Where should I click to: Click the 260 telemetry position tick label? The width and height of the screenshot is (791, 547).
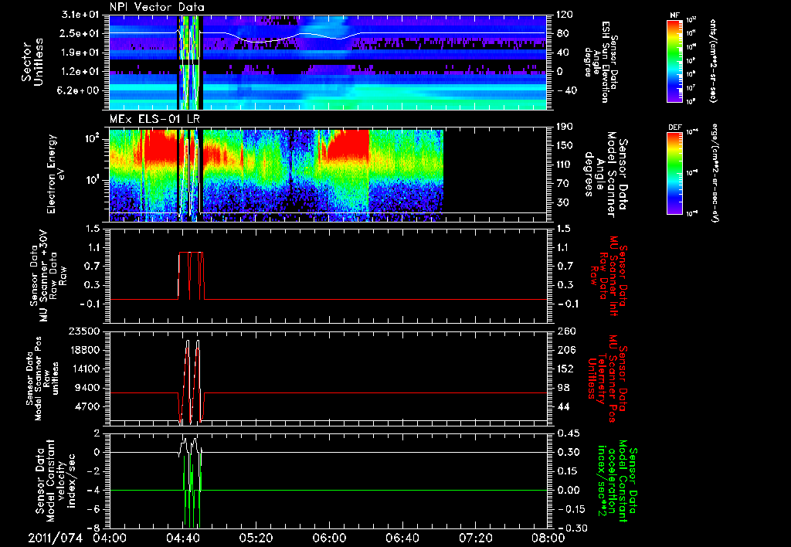pos(565,331)
